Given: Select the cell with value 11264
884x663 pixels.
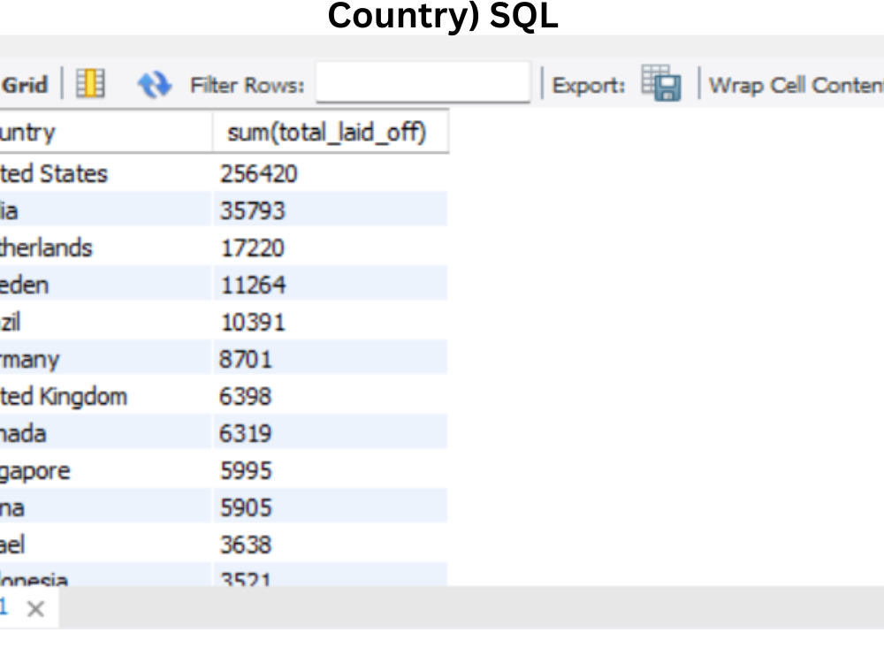Looking at the screenshot, I should [331, 284].
